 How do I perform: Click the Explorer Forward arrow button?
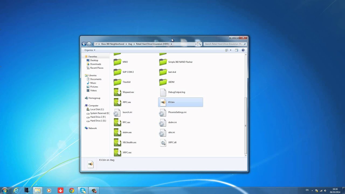(89, 44)
